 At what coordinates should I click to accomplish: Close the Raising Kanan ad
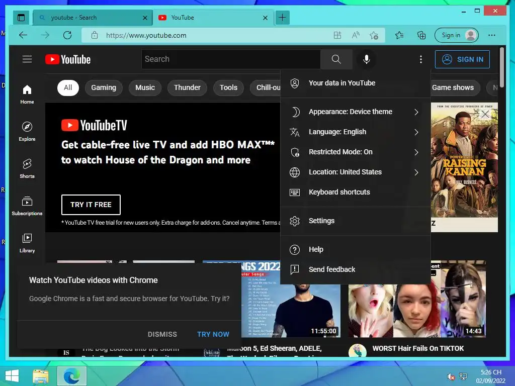[485, 114]
